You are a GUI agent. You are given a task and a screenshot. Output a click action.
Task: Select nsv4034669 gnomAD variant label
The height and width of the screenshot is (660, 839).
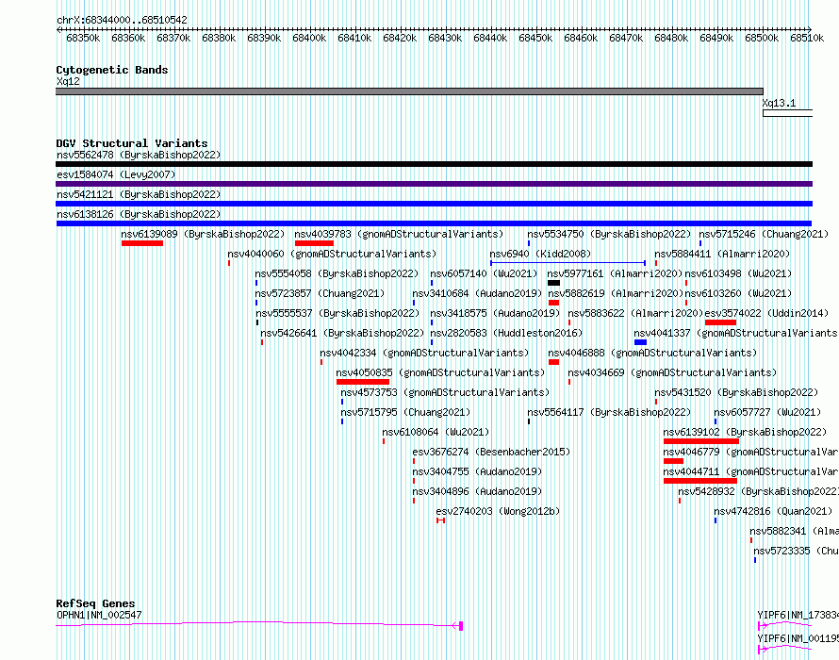coord(672,373)
